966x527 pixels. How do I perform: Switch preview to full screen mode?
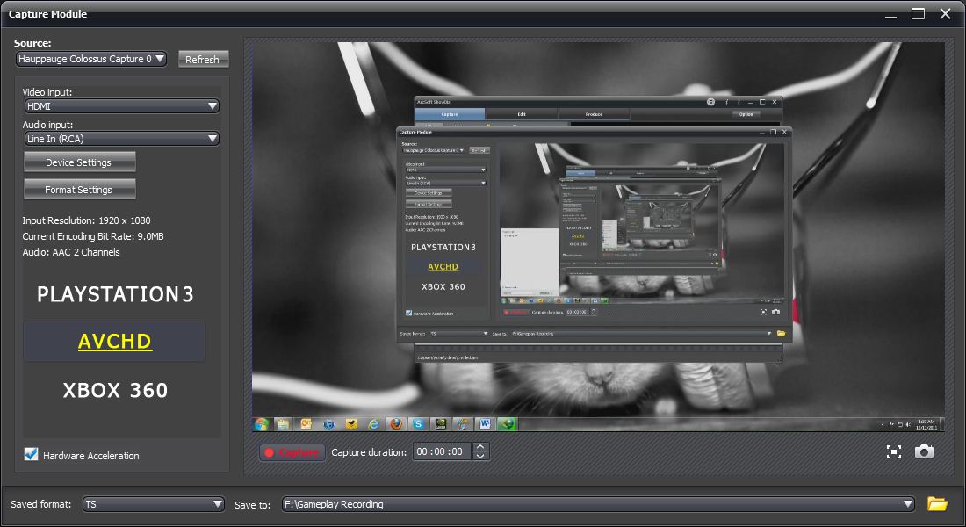pyautogui.click(x=893, y=451)
